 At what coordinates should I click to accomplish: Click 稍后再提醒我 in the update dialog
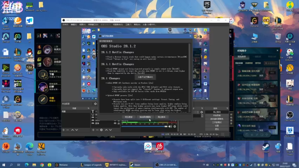pos(145,117)
